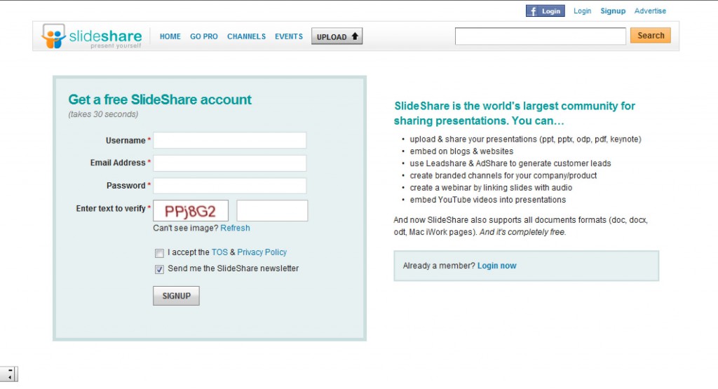Click the UPLOAD button
Viewport: 718px width, 389px height.
coord(337,36)
